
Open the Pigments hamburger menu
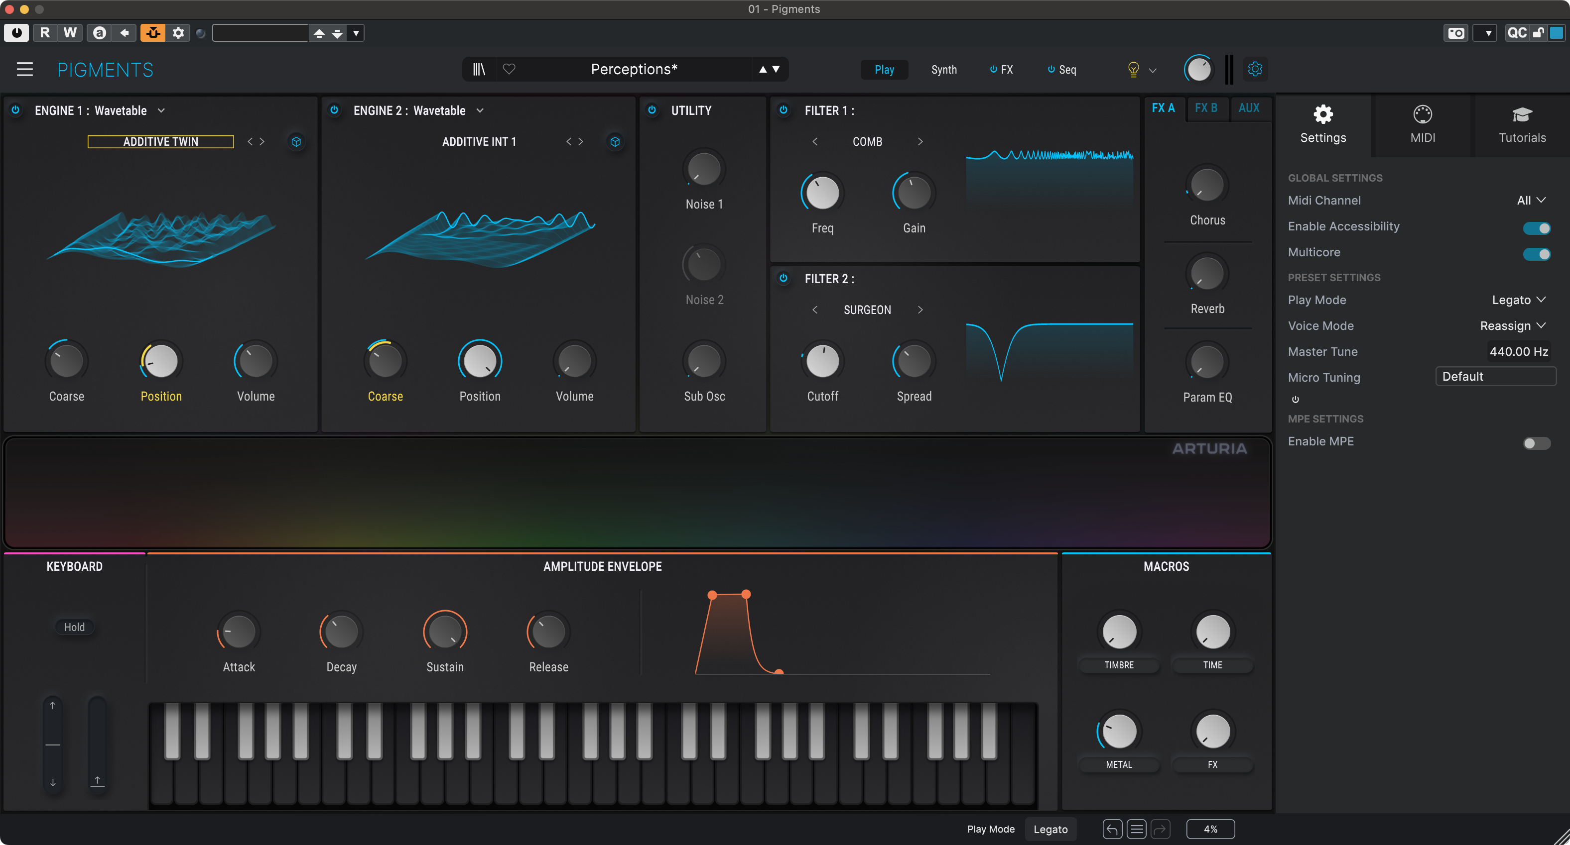[24, 69]
